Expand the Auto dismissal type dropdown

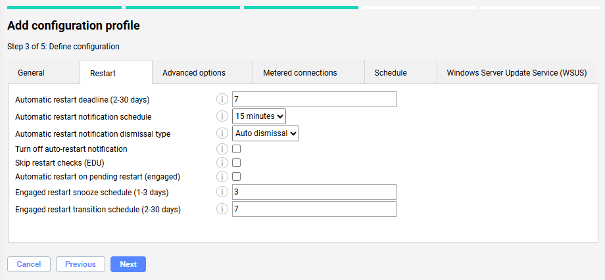266,133
